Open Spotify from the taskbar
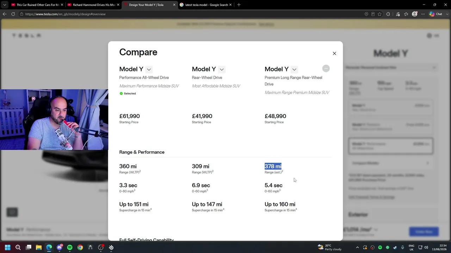451x253 pixels. (x=70, y=247)
